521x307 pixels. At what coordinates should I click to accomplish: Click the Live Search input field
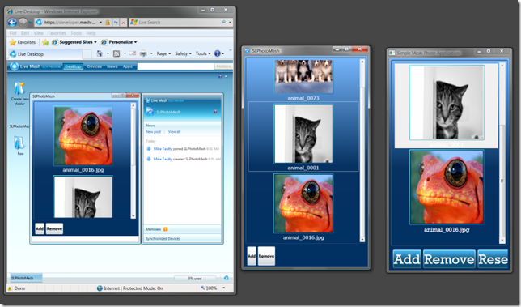pos(179,23)
